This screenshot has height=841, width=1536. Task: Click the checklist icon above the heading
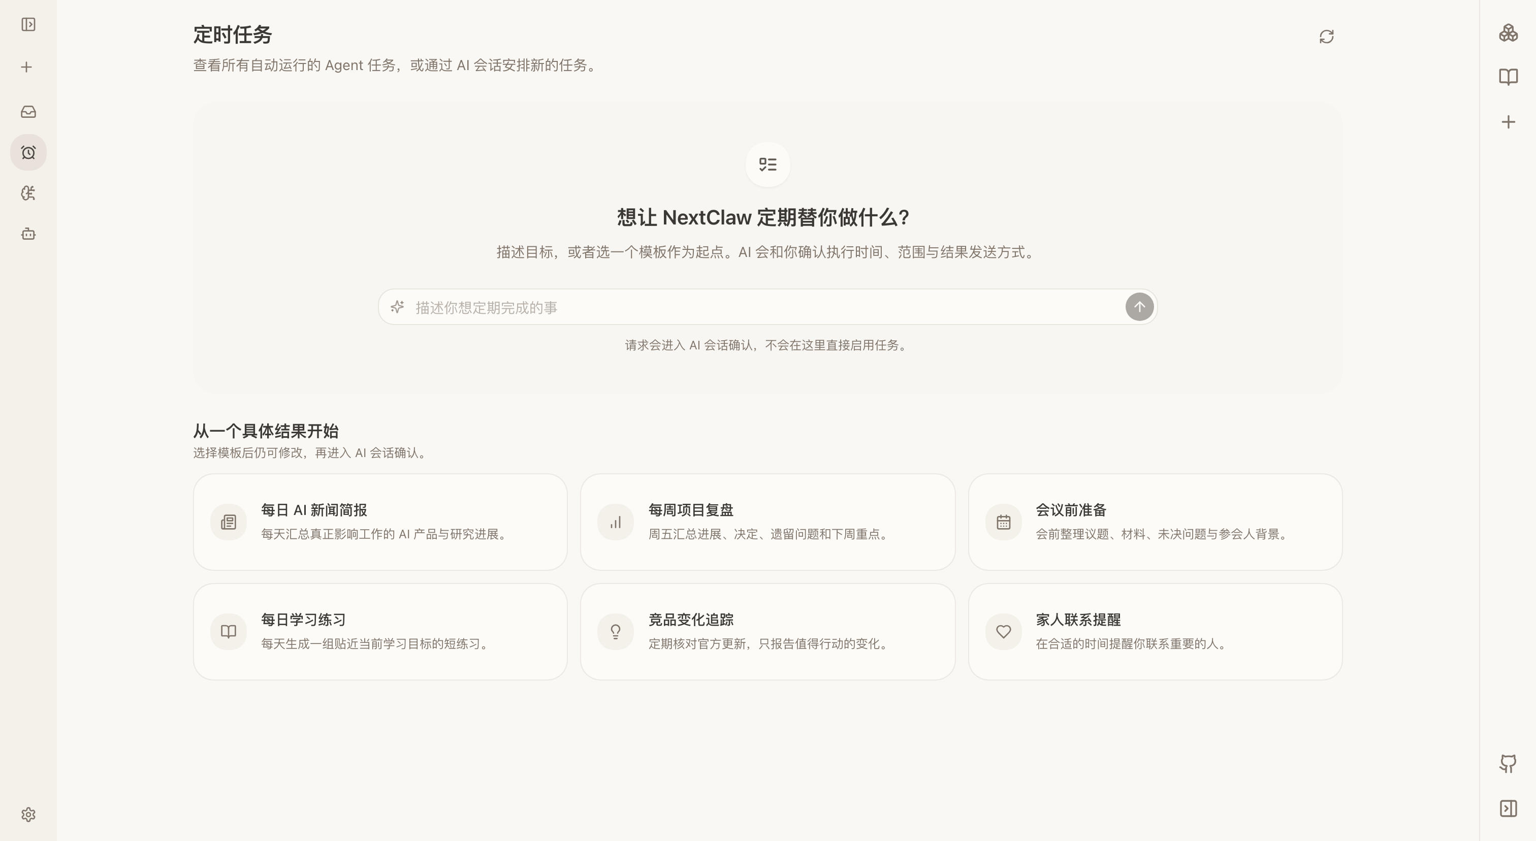(x=767, y=165)
